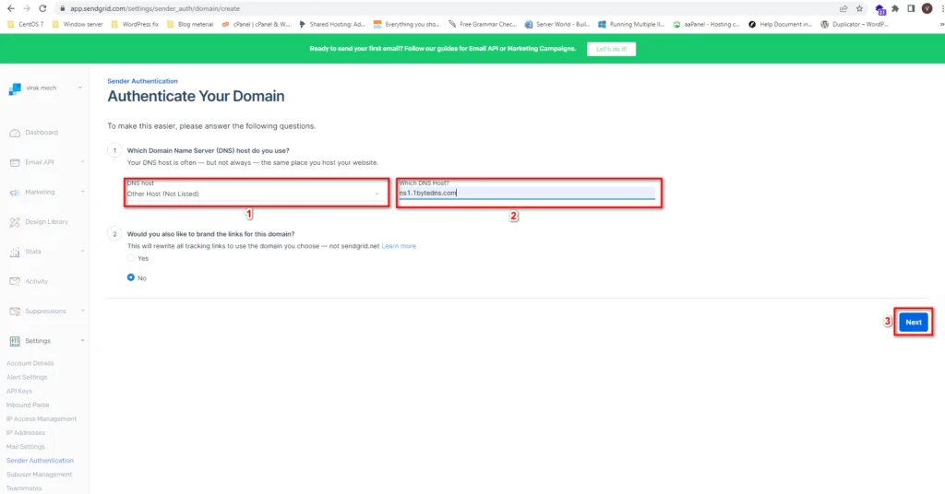Image resolution: width=945 pixels, height=494 pixels.
Task: Open Design Library from sidebar
Action: pyautogui.click(x=46, y=222)
